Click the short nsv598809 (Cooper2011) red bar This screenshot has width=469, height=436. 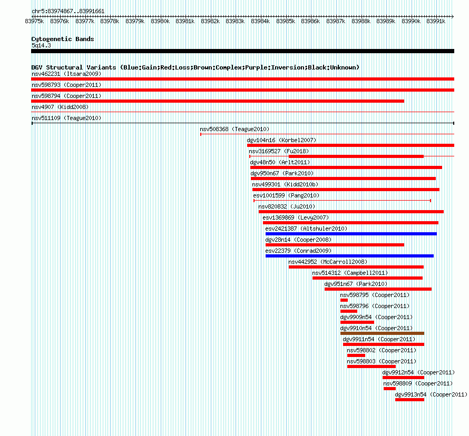(x=390, y=389)
